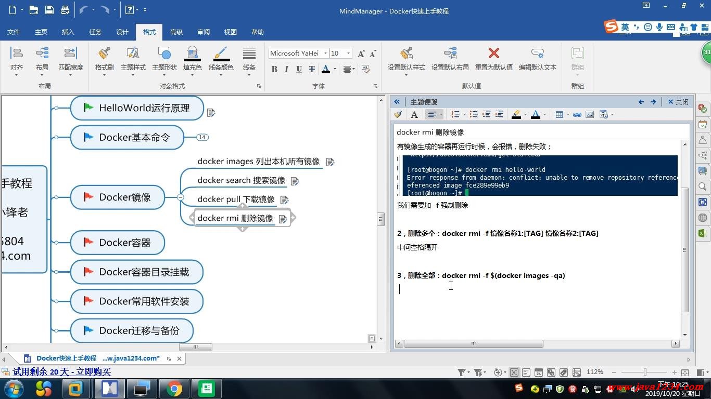Click the insert image icon in notes toolbar
Viewport: 711px width, 399px height.
(x=590, y=114)
